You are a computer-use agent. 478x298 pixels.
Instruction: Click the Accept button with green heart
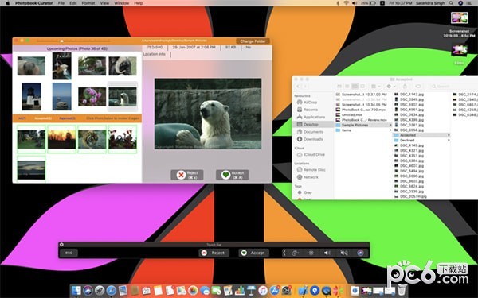pos(232,175)
